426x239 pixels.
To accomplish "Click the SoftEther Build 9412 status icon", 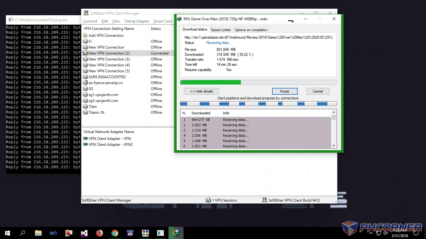I will pos(265,200).
